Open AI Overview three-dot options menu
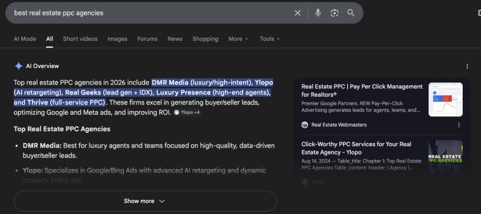 (467, 66)
